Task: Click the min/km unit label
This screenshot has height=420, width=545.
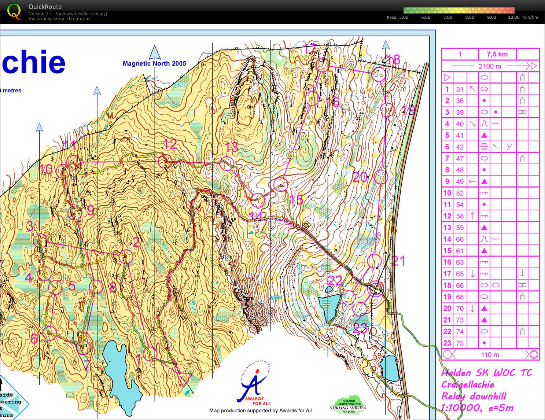Action: (x=530, y=17)
